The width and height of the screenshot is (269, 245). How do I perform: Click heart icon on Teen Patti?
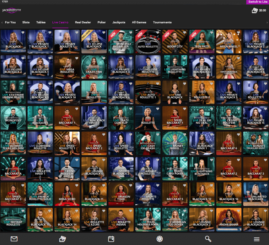(211, 33)
